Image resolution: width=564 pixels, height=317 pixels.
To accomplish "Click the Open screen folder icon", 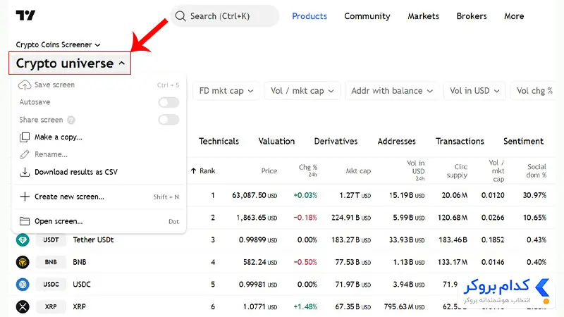I will [25, 221].
